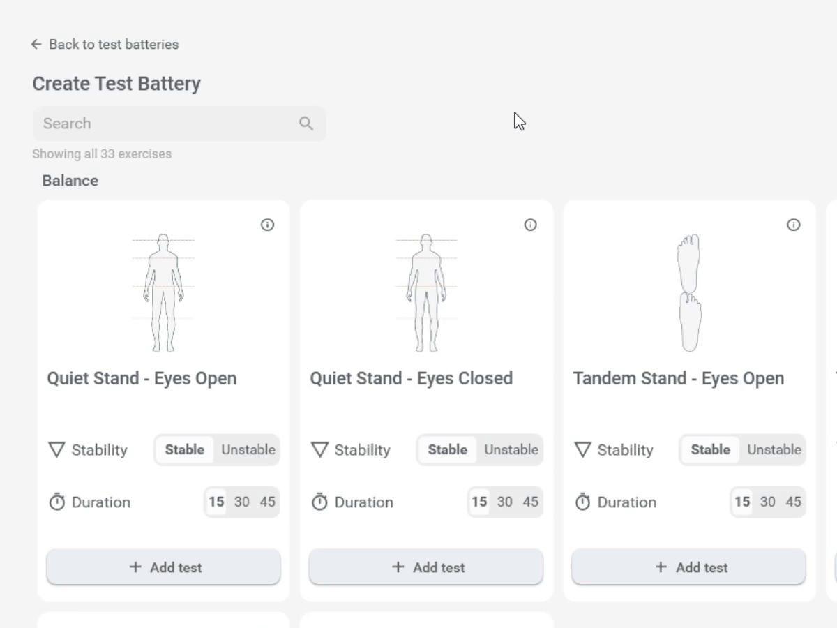Add test for Tandem Stand - Eyes Open
This screenshot has width=837, height=628.
689,567
